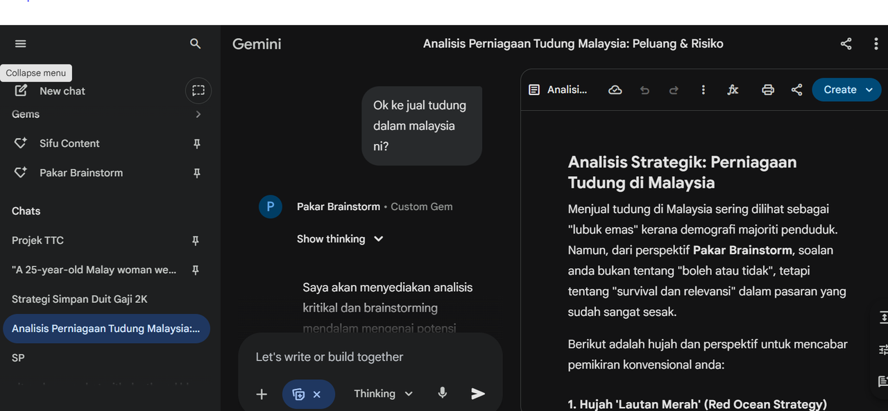This screenshot has height=411, width=888.
Task: Send the message
Action: 478,394
